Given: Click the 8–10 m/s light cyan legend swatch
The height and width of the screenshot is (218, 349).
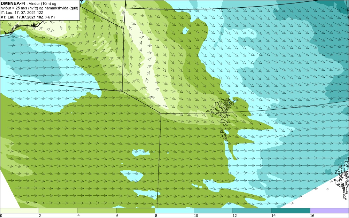Looking at the screenshot, I should pyautogui.click(x=174, y=211).
